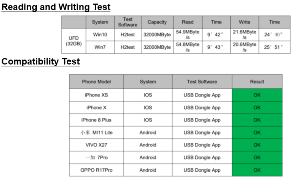The height and width of the screenshot is (181, 302).
Task: Click the Win7 system cell
Action: coord(100,47)
